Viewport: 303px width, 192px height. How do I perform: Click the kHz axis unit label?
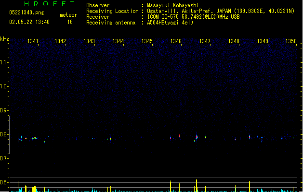4,39
